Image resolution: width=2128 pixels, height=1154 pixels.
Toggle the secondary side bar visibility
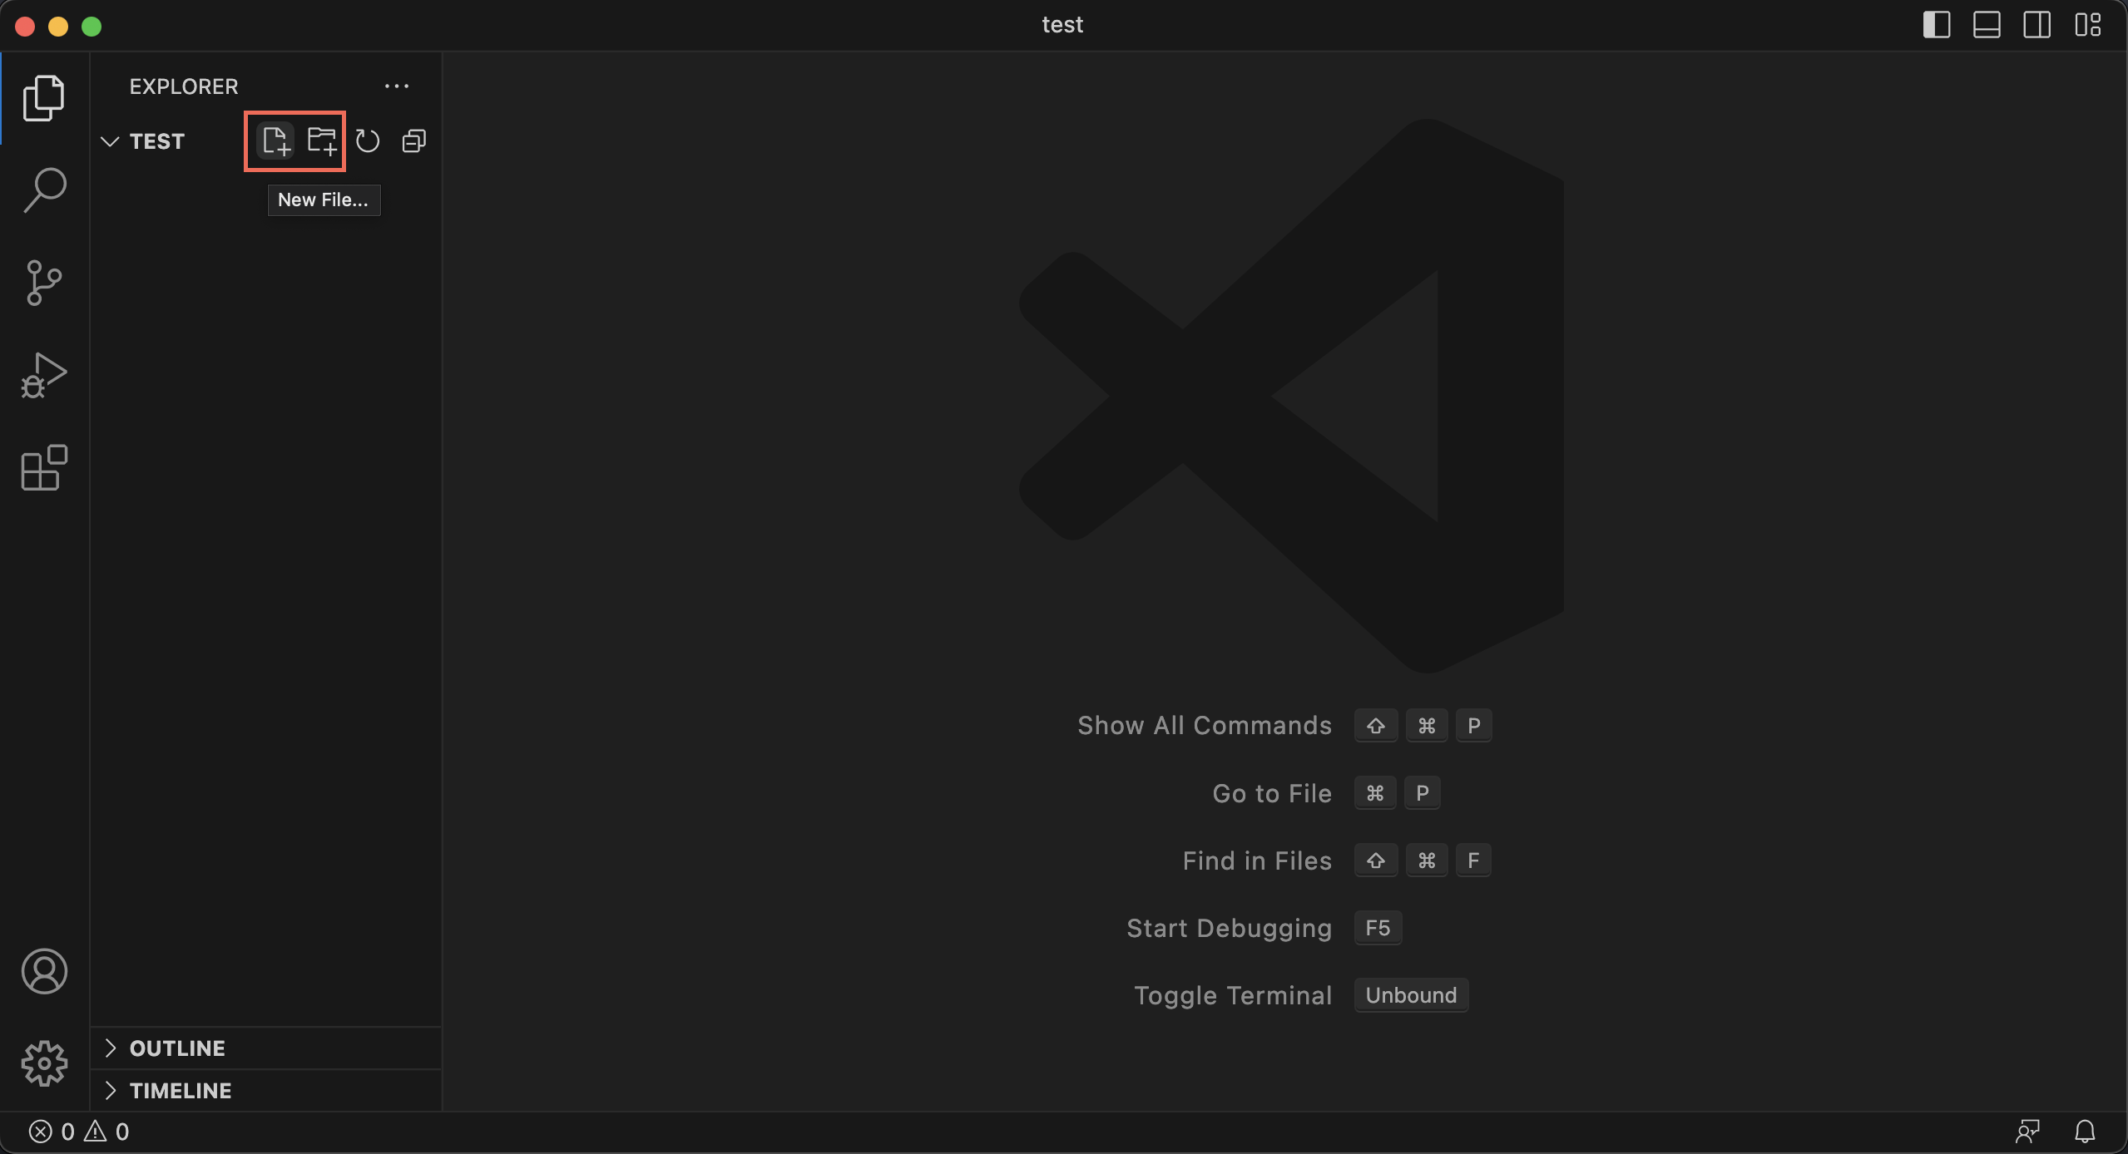pyautogui.click(x=2036, y=25)
